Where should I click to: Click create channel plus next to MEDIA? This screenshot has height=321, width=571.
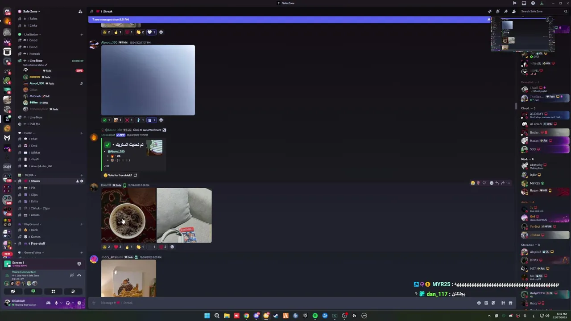point(82,175)
